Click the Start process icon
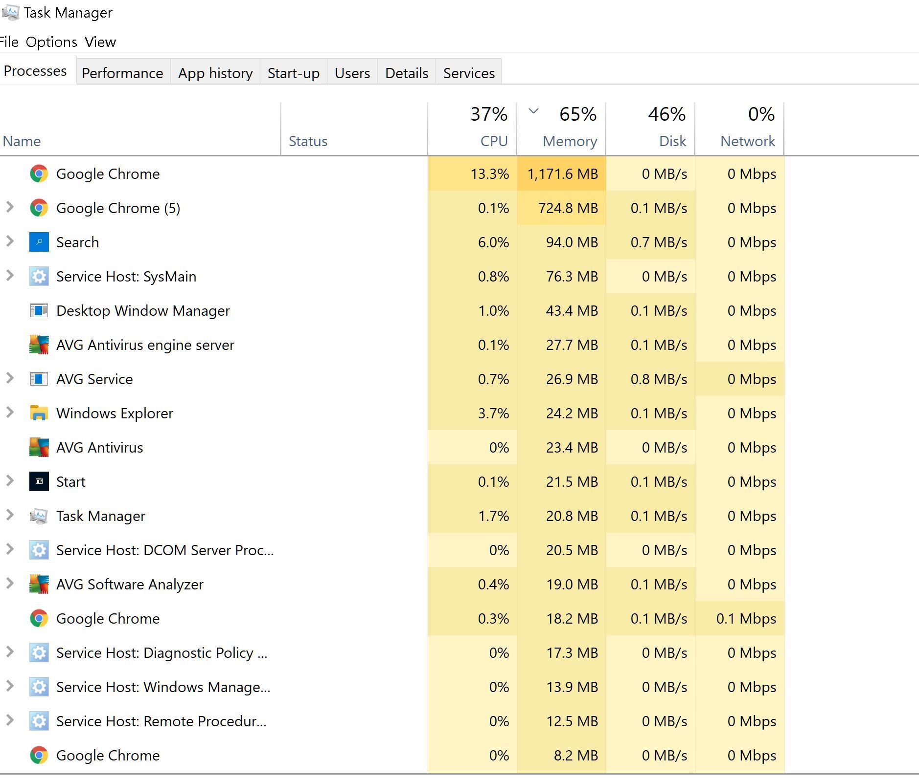 tap(39, 482)
